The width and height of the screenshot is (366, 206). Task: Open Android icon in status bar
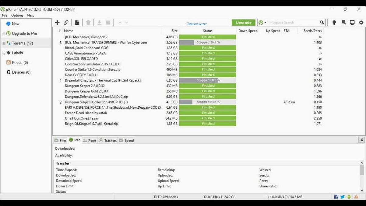[349, 197]
